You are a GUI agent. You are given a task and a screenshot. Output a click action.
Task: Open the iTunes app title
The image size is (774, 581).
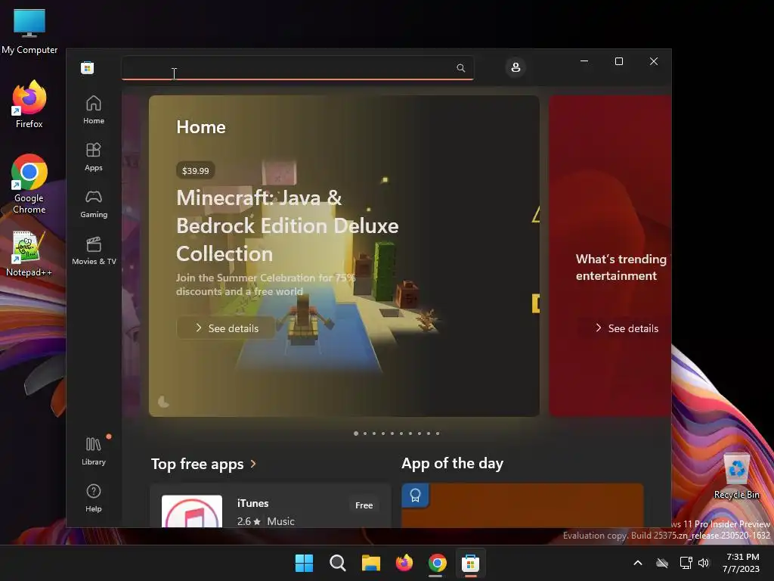[x=252, y=503]
